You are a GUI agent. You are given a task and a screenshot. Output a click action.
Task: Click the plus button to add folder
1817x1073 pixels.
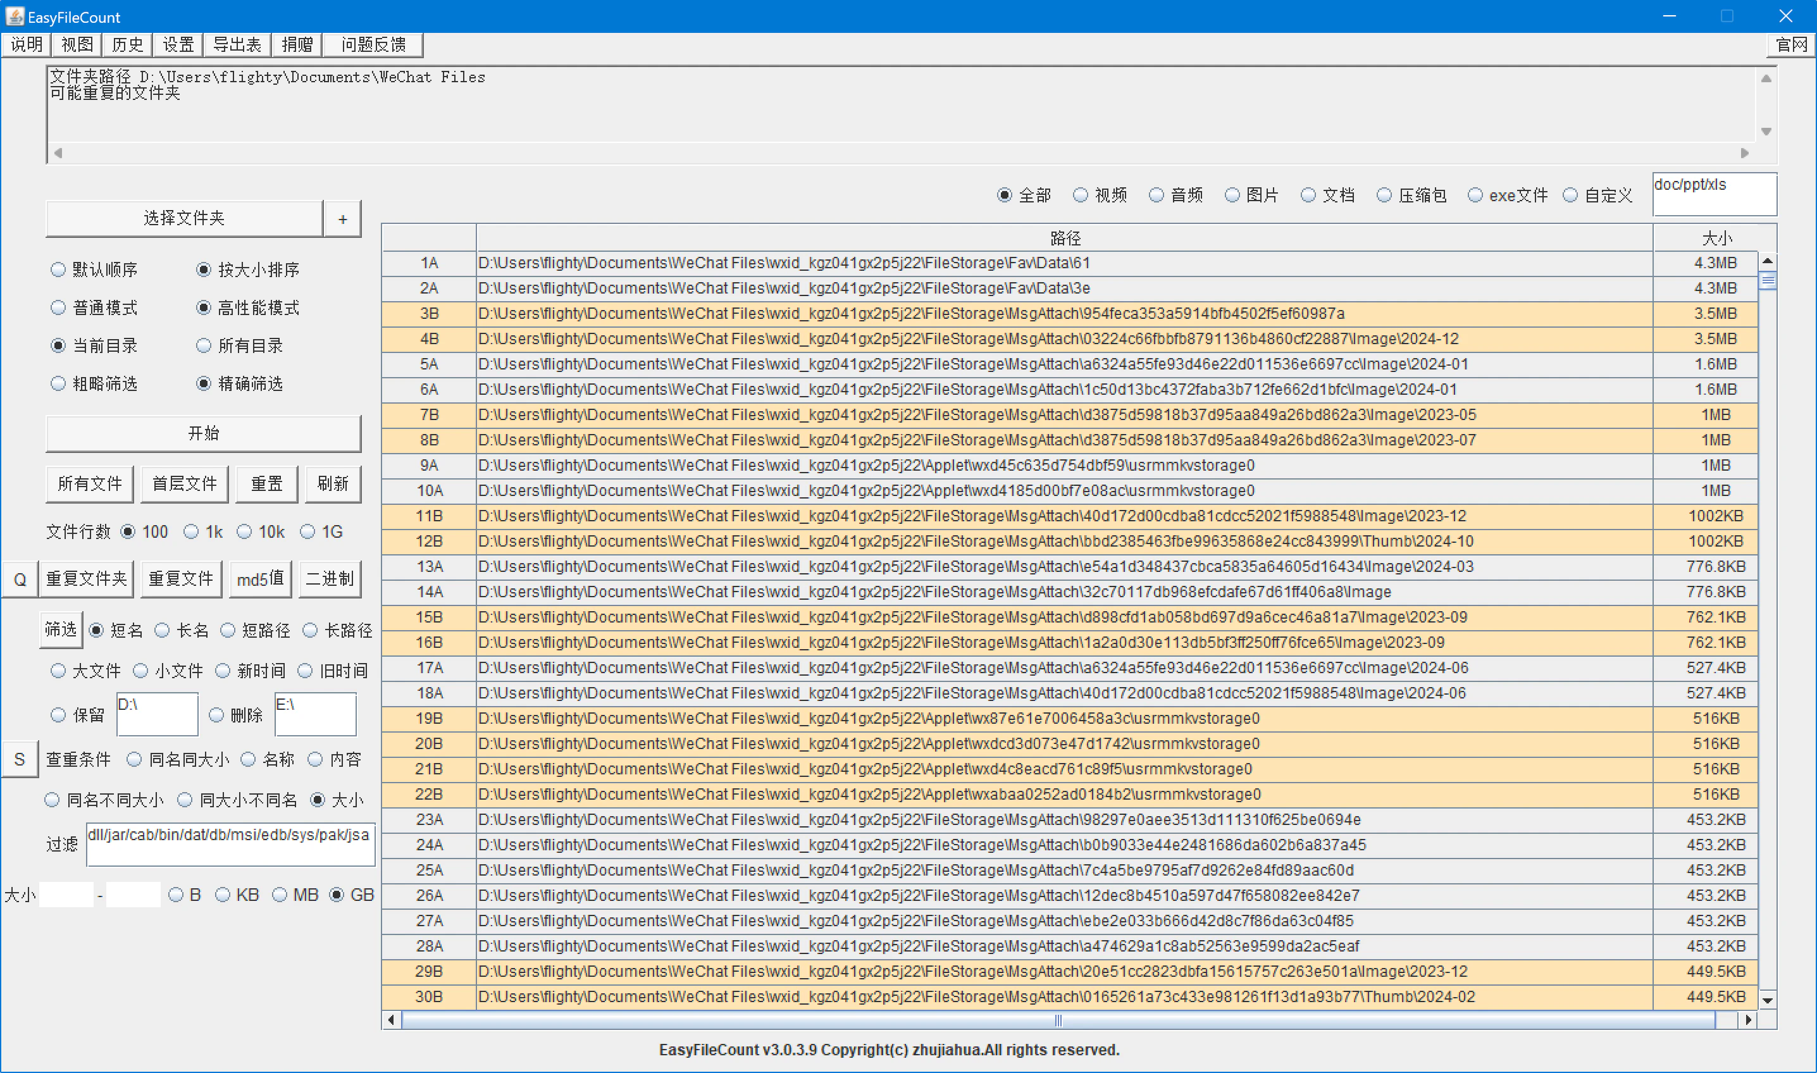[x=343, y=218]
